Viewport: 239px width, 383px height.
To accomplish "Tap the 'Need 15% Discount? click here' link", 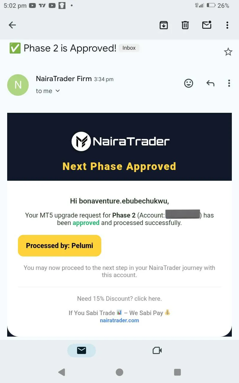I will point(119,299).
